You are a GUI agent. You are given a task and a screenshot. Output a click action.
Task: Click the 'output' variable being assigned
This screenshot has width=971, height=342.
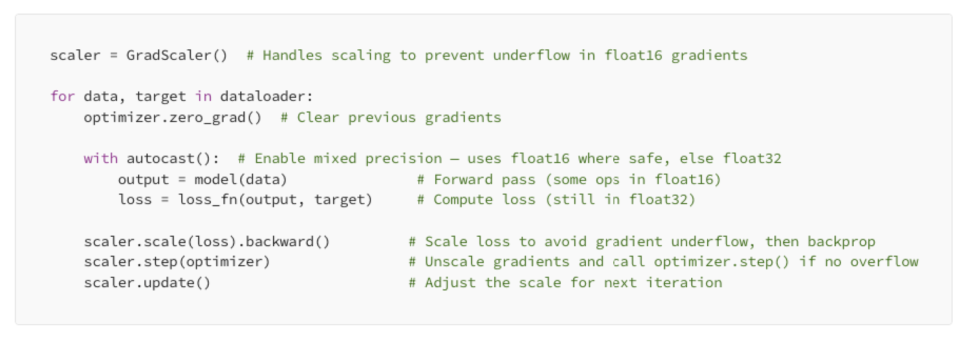click(144, 180)
